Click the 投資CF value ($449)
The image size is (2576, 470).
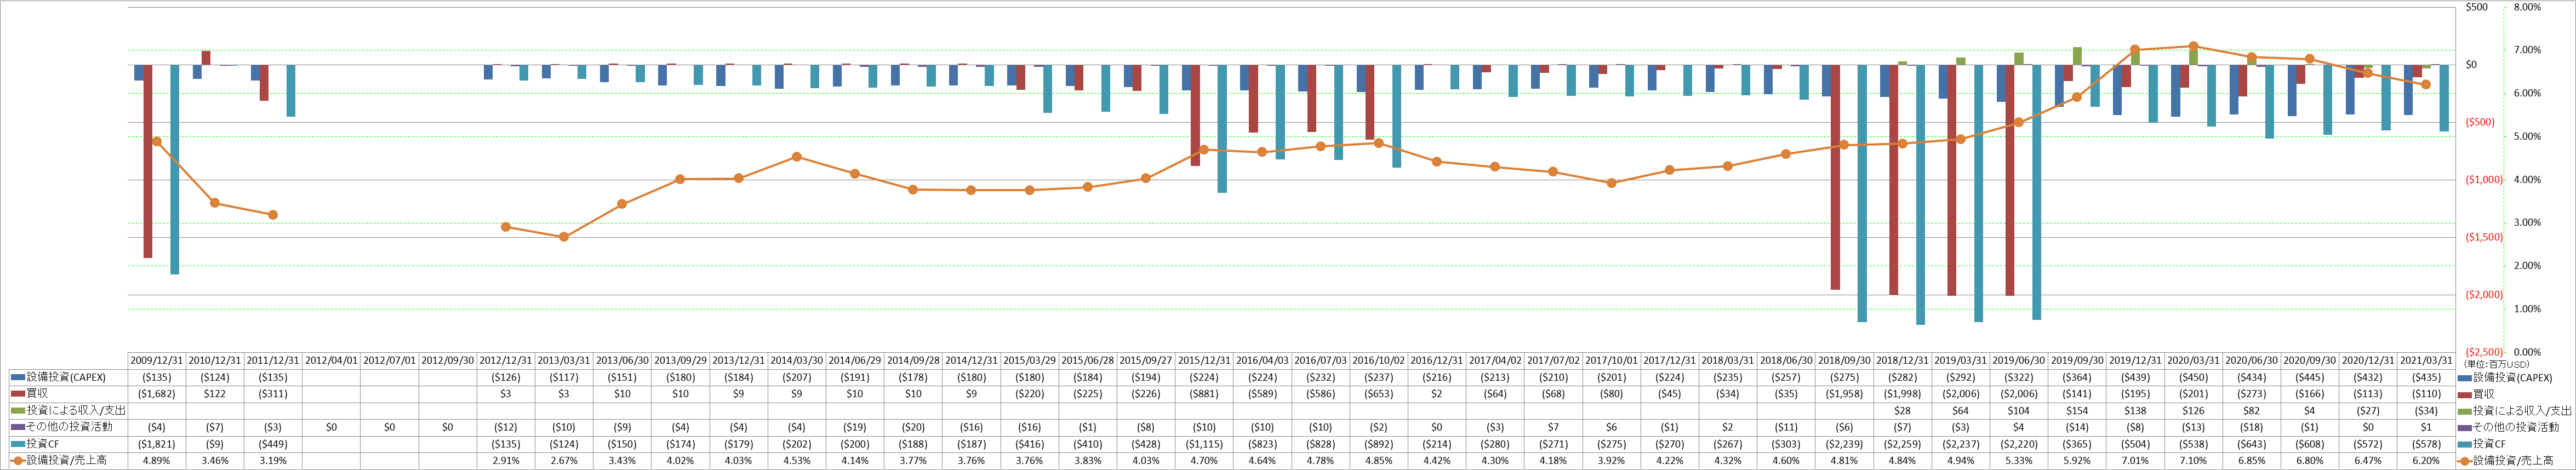273,444
